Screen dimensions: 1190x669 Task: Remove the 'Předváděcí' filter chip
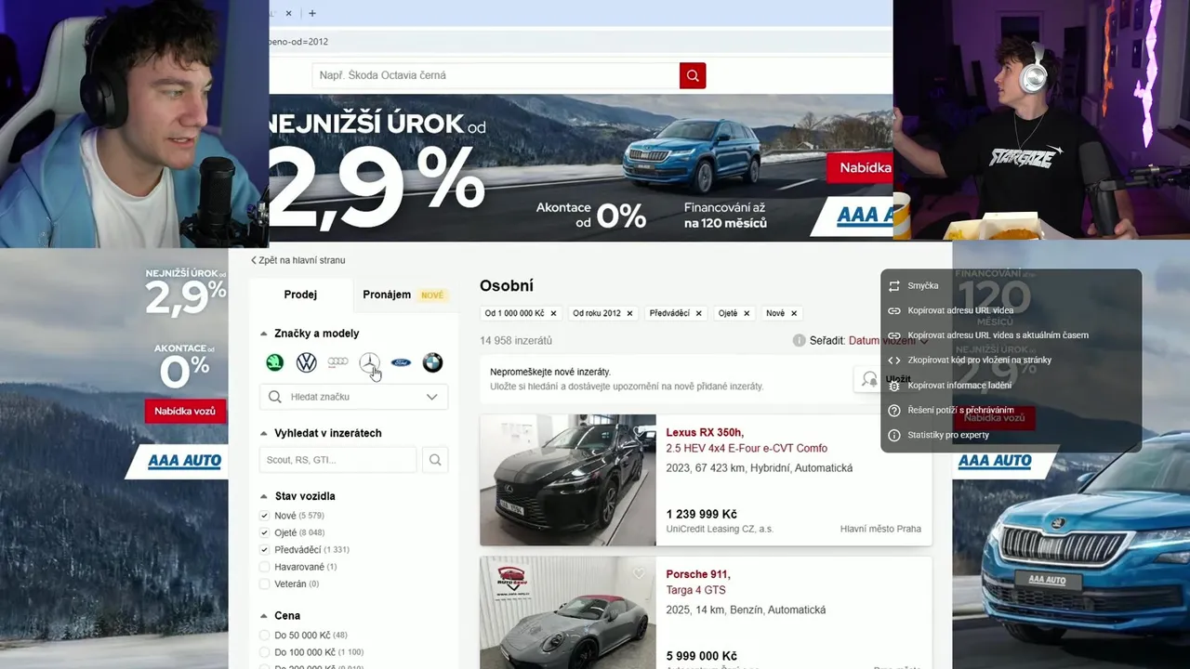coord(698,313)
